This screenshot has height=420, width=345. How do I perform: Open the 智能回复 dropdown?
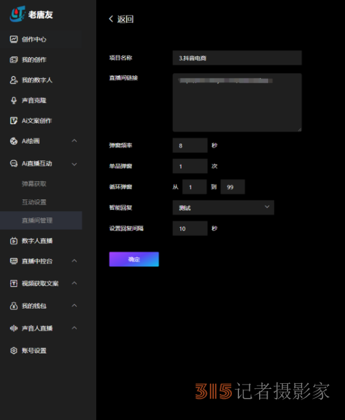[224, 207]
